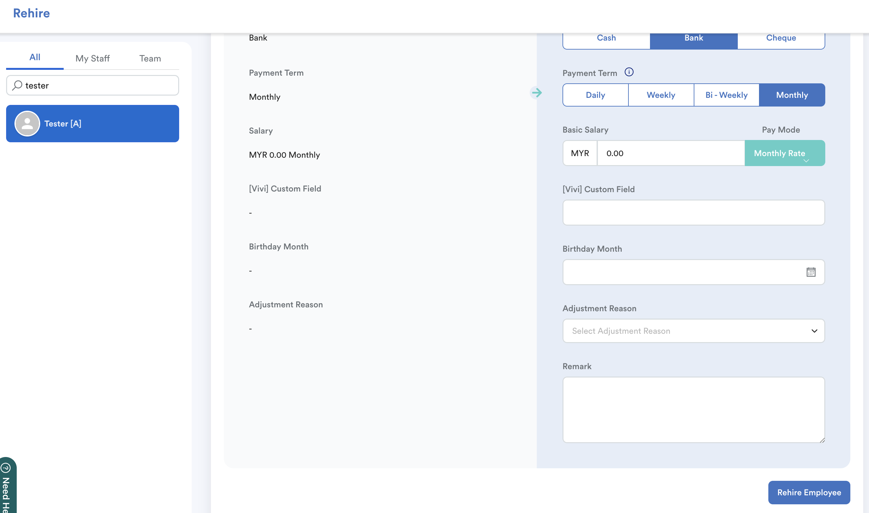Screen dimensions: 869x513
Task: Click the search magnifier icon
Action: coord(17,85)
